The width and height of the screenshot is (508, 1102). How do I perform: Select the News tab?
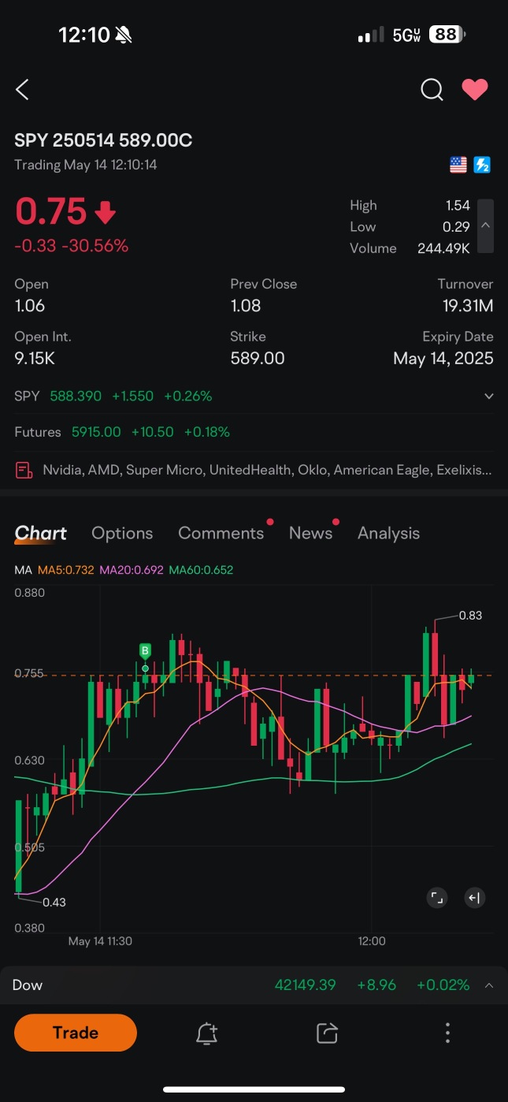click(310, 533)
